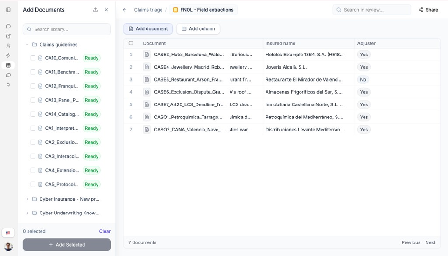Click file icon of CASE3_Hotel_Barcelona row
This screenshot has height=256, width=448.
[147, 55]
